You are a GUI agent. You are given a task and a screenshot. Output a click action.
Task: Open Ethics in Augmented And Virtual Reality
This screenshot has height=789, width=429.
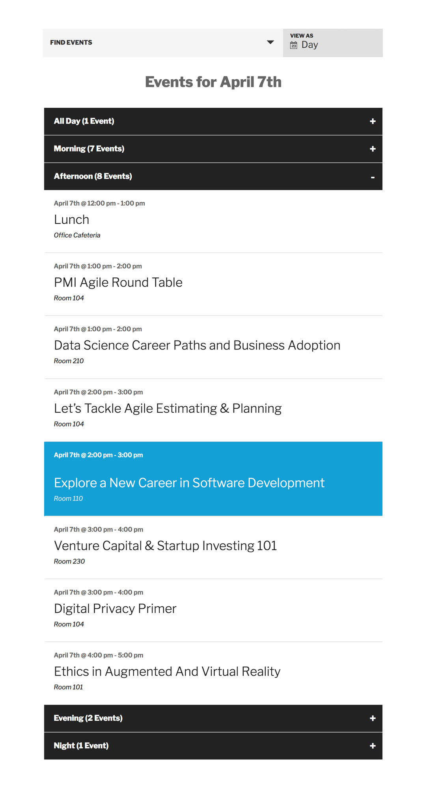(167, 671)
